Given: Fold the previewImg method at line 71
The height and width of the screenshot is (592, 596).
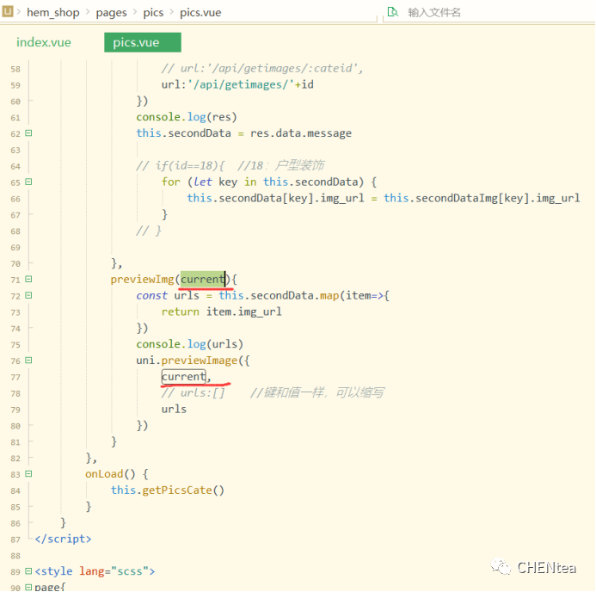Looking at the screenshot, I should (x=28, y=280).
